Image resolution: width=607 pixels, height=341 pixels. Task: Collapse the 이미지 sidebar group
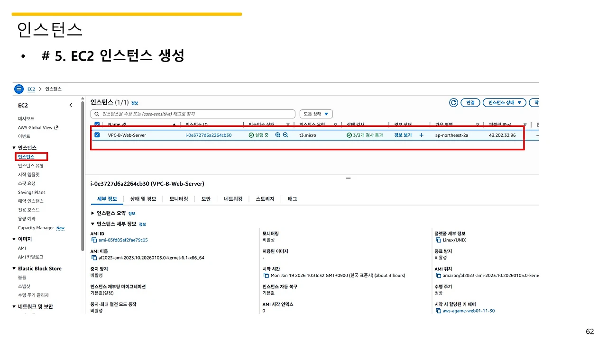pos(14,239)
